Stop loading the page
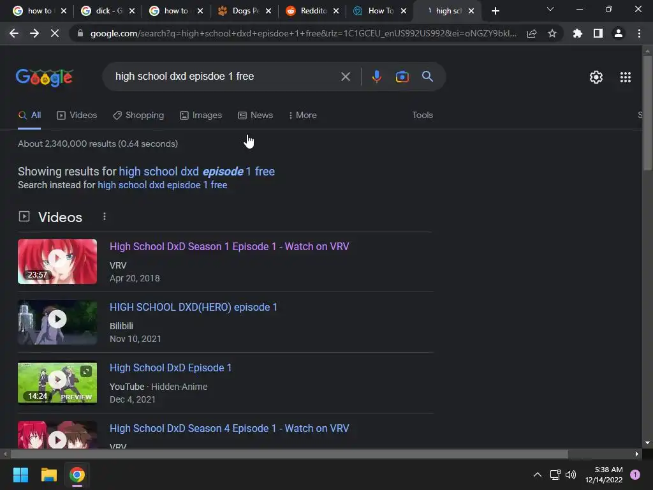This screenshot has height=490, width=653. coord(55,33)
